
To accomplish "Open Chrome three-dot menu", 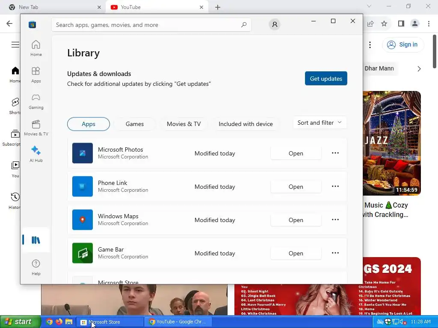I will click(x=429, y=24).
